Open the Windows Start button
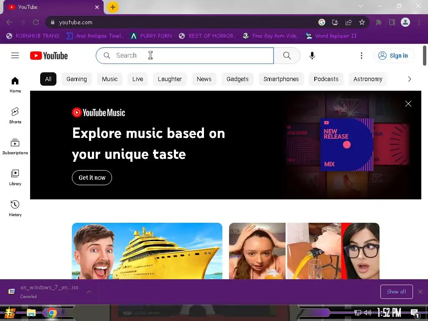428x321 pixels. click(x=10, y=313)
